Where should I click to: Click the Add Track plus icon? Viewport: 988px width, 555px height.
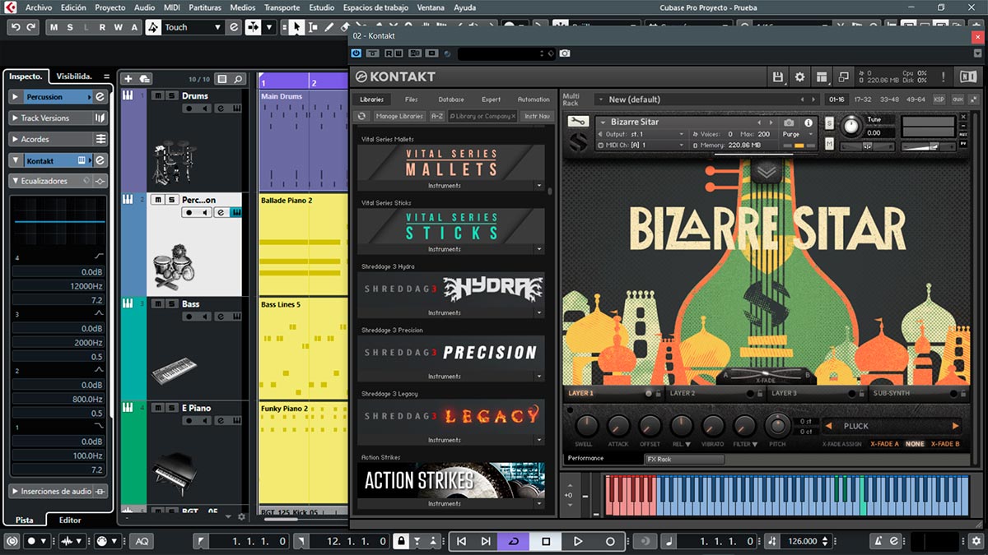pos(128,79)
